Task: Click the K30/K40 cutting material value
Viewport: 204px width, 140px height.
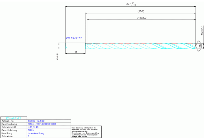Action: point(33,127)
